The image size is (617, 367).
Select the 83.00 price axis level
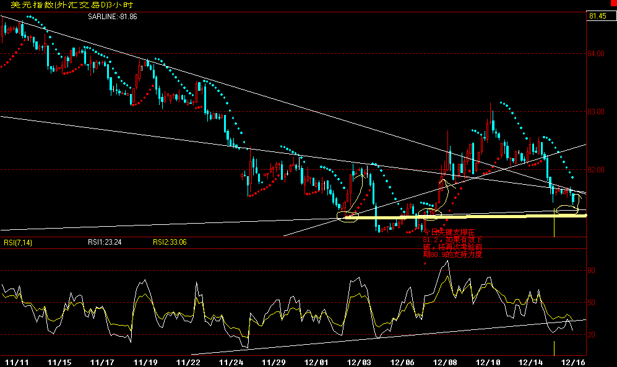(597, 112)
